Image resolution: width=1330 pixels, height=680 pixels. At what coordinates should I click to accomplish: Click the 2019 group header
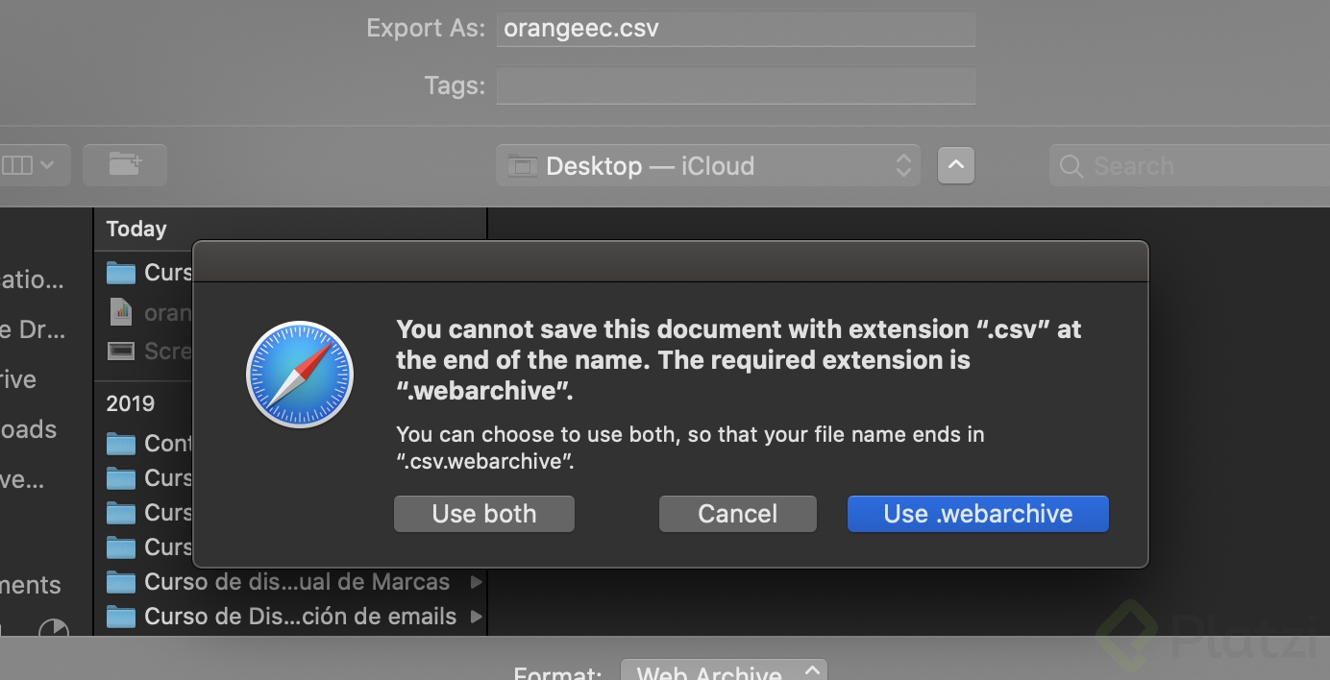pyautogui.click(x=131, y=403)
